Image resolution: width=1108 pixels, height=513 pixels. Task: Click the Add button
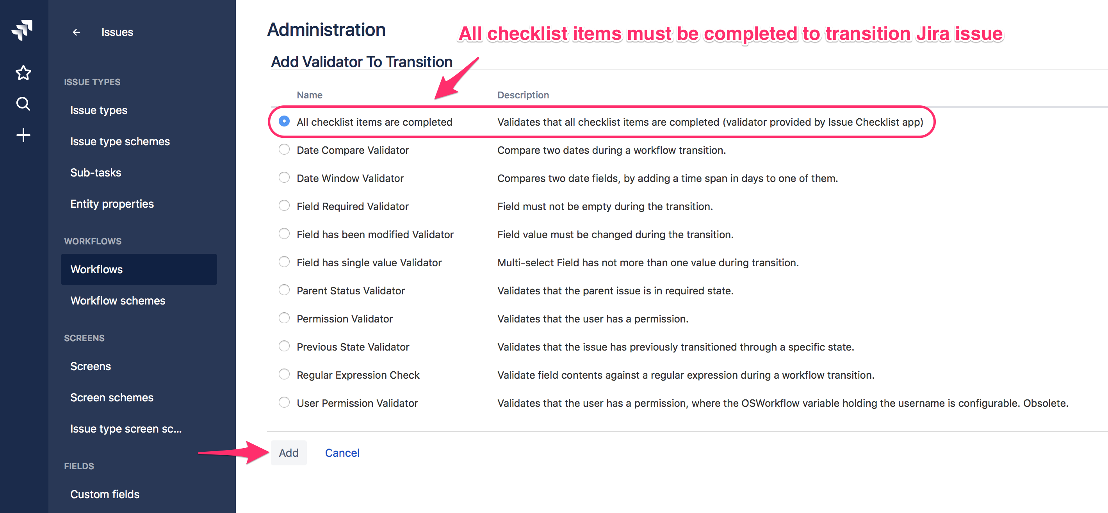(x=289, y=452)
